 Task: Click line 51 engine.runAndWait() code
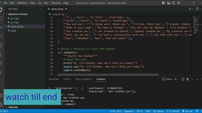[77, 70]
